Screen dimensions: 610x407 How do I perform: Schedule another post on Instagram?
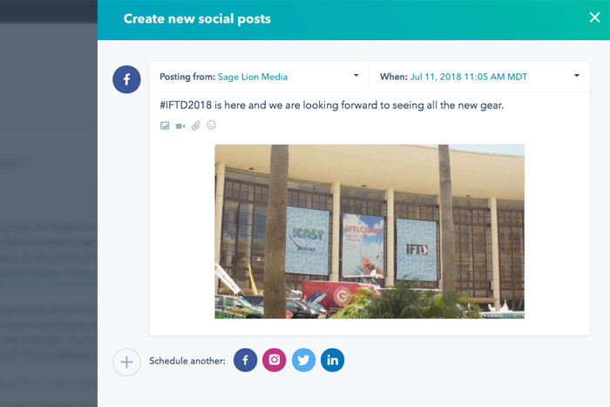click(x=274, y=360)
